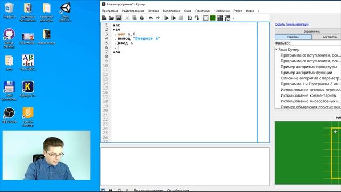Collapse the Язык Кумир tree node
Viewport: 341px width, 192px height.
276,50
